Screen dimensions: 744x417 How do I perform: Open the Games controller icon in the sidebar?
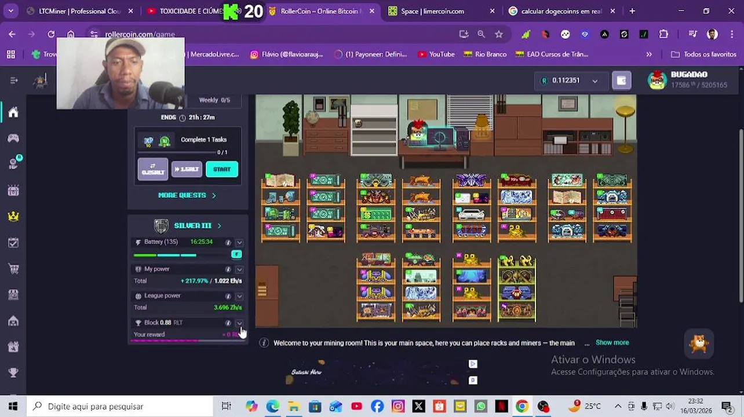13,138
